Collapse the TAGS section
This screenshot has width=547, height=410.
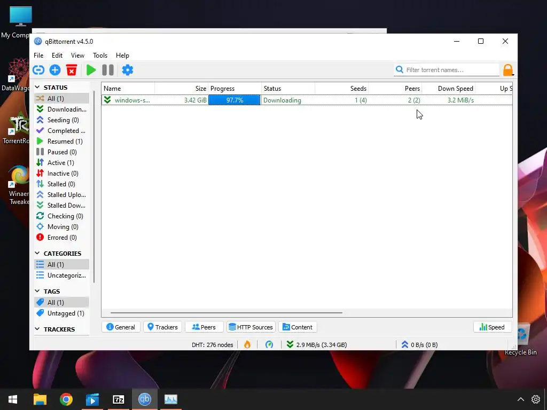coord(37,291)
